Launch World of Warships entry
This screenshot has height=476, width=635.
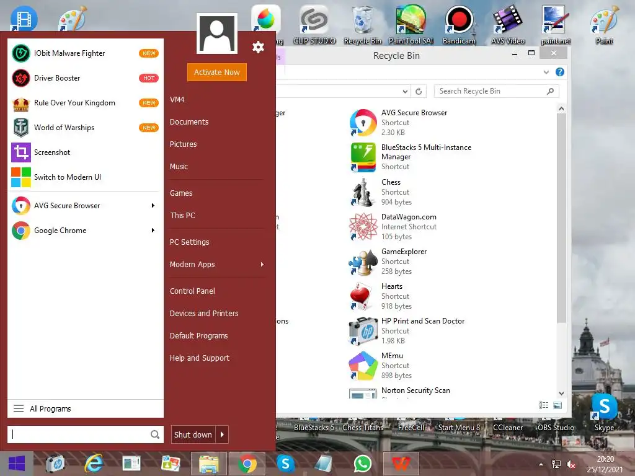coord(86,128)
